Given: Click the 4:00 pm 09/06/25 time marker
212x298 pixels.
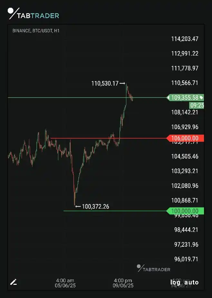Looking at the screenshot, I should tap(123, 283).
